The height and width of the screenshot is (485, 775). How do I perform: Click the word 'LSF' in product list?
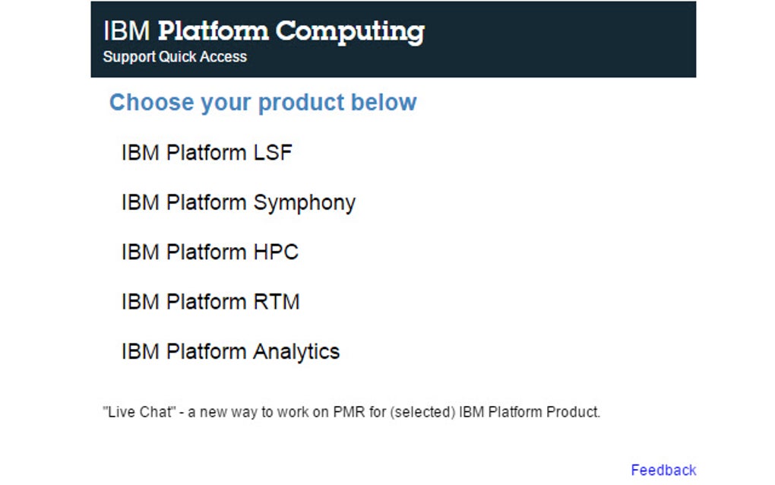pyautogui.click(x=272, y=153)
